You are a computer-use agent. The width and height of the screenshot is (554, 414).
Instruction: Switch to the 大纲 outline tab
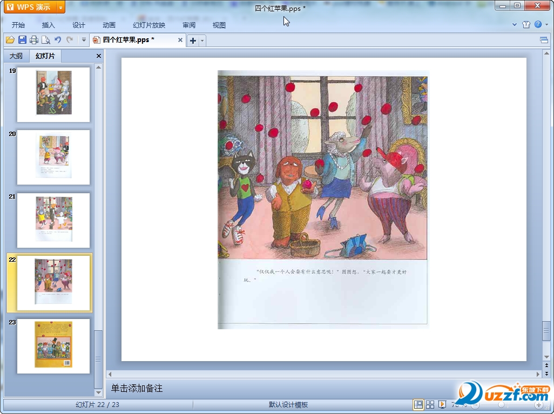pyautogui.click(x=16, y=56)
